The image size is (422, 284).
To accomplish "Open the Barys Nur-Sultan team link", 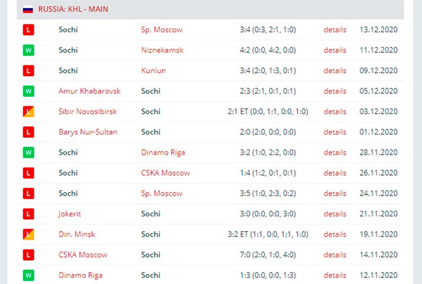I will click(x=88, y=132).
